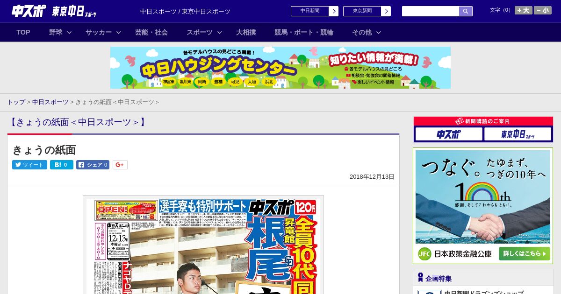Expand サッカー dropdown chevron
The height and width of the screenshot is (294, 561).
119,32
